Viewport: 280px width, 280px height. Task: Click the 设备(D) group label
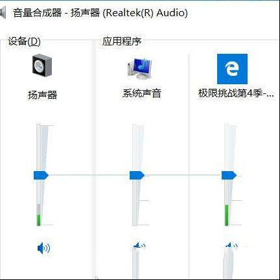click(x=24, y=41)
